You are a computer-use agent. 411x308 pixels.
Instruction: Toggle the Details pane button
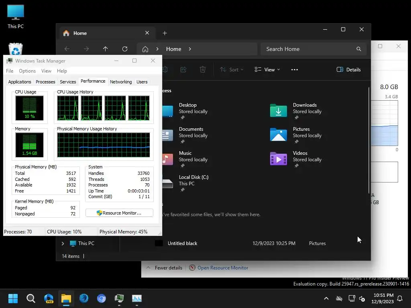[349, 69]
